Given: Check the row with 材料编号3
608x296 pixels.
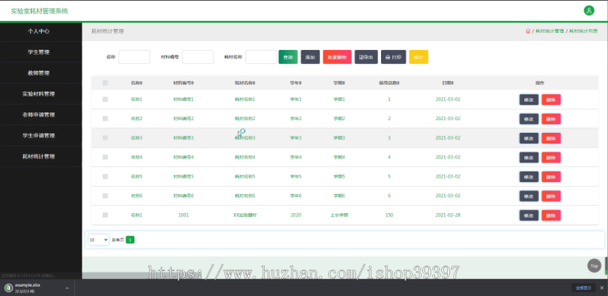Looking at the screenshot, I should click(105, 138).
